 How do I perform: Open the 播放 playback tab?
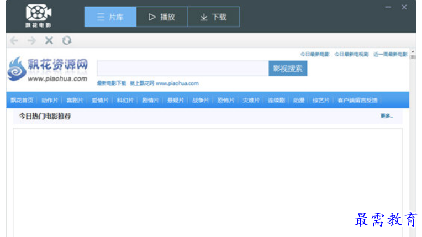[162, 17]
